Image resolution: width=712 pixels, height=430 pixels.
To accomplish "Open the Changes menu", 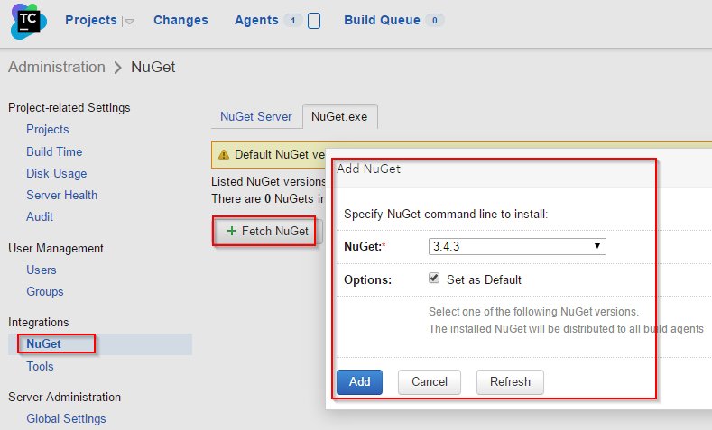I will coord(180,20).
